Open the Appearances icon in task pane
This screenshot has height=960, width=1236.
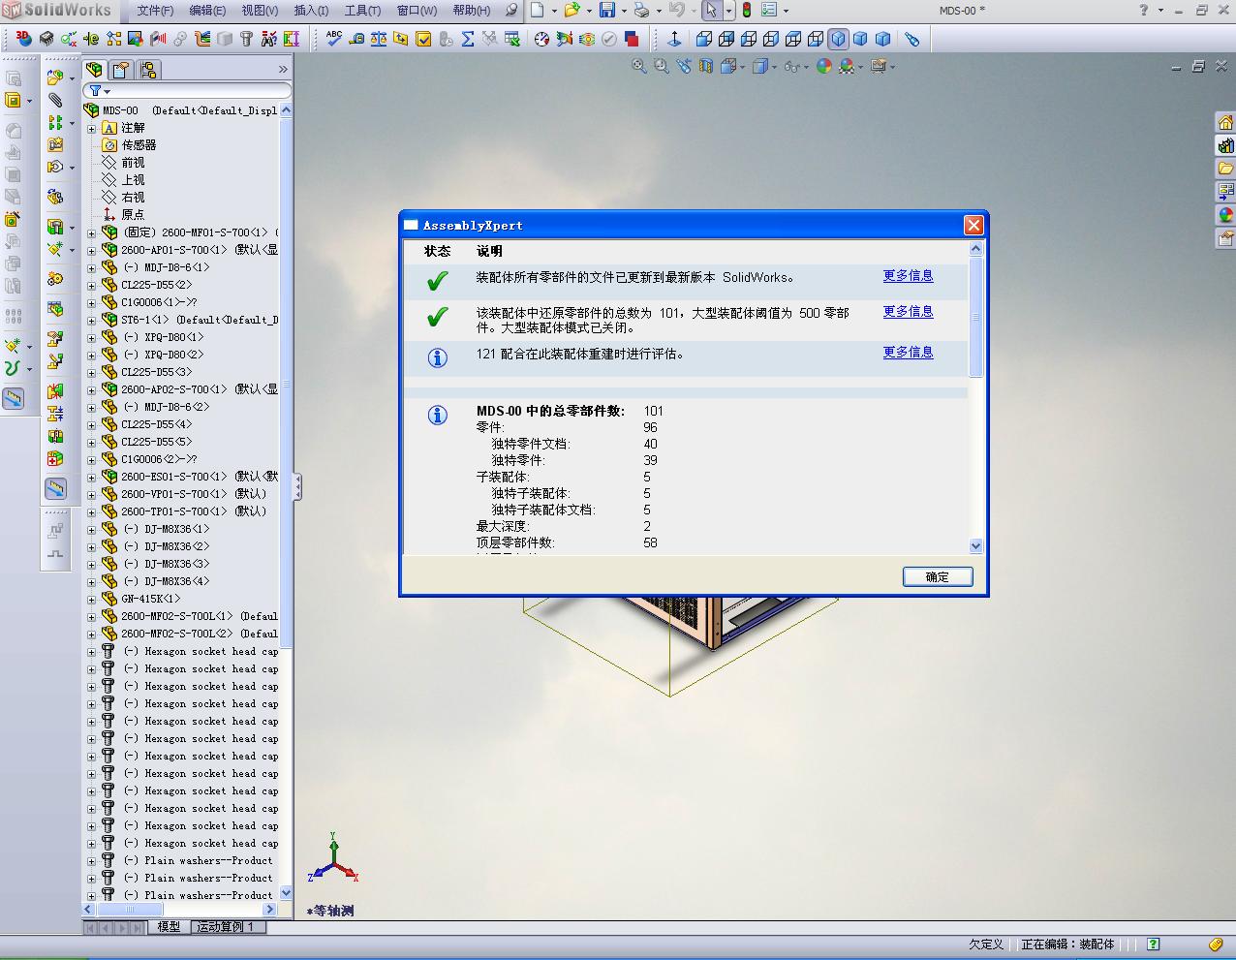[x=1225, y=215]
